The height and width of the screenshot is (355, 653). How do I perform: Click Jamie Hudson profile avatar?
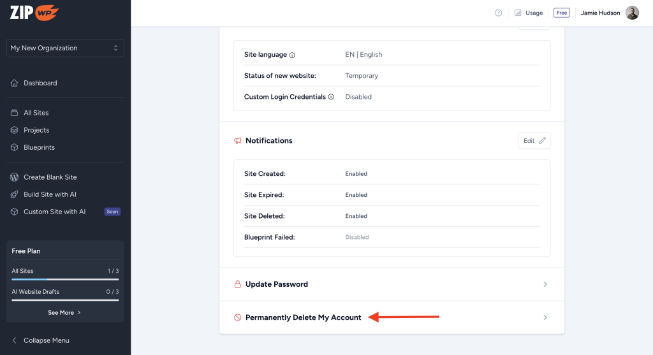tap(631, 13)
